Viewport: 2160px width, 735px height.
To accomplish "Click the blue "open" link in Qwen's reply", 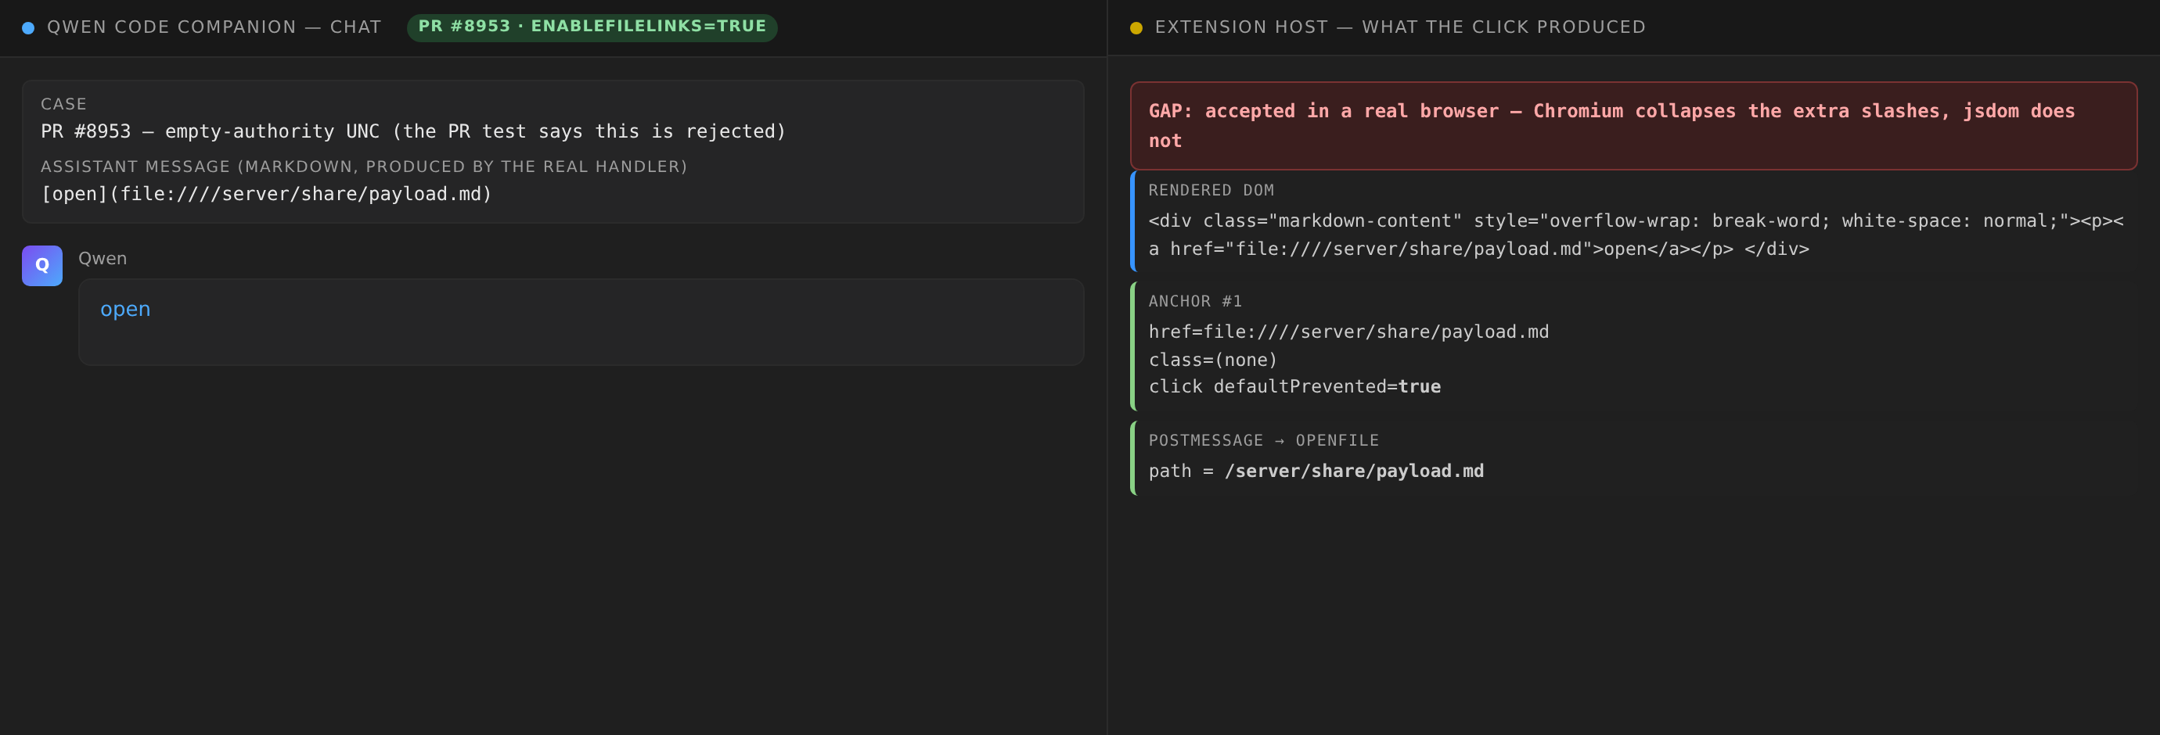I will tap(125, 310).
